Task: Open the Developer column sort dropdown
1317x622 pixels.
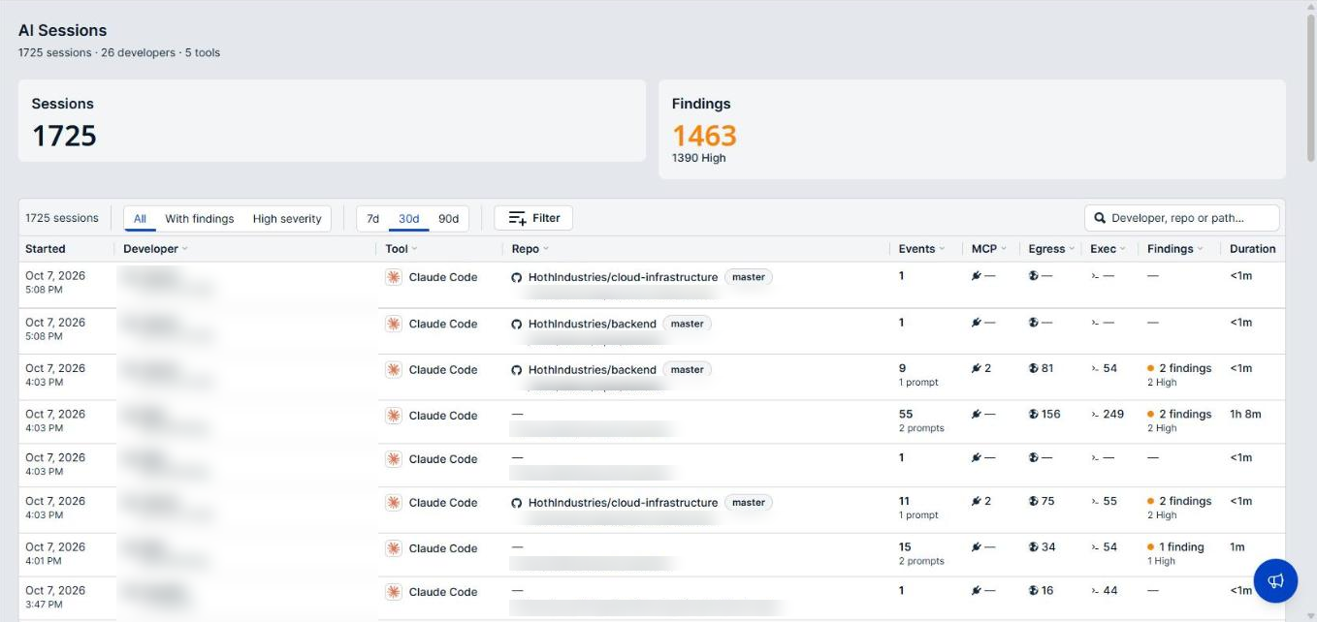Action: coord(184,249)
